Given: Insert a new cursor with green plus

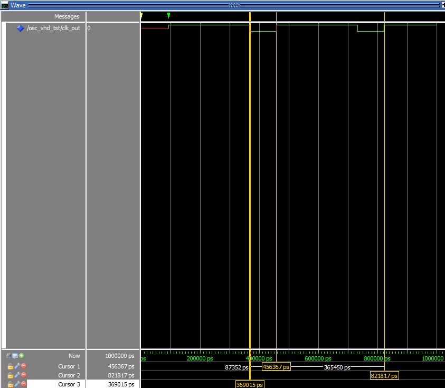Looking at the screenshot, I should tap(22, 356).
